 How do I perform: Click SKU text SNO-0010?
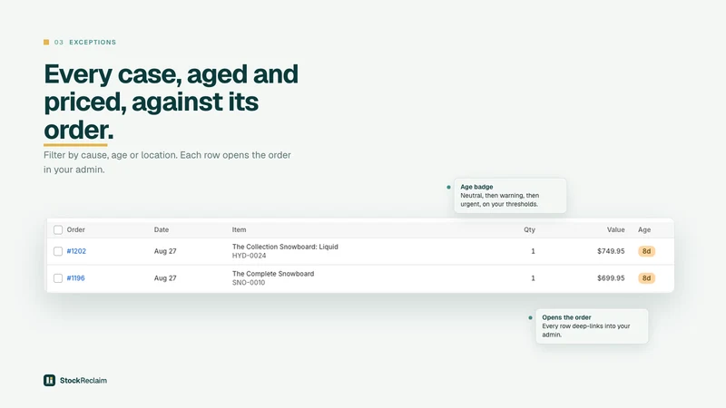click(249, 282)
